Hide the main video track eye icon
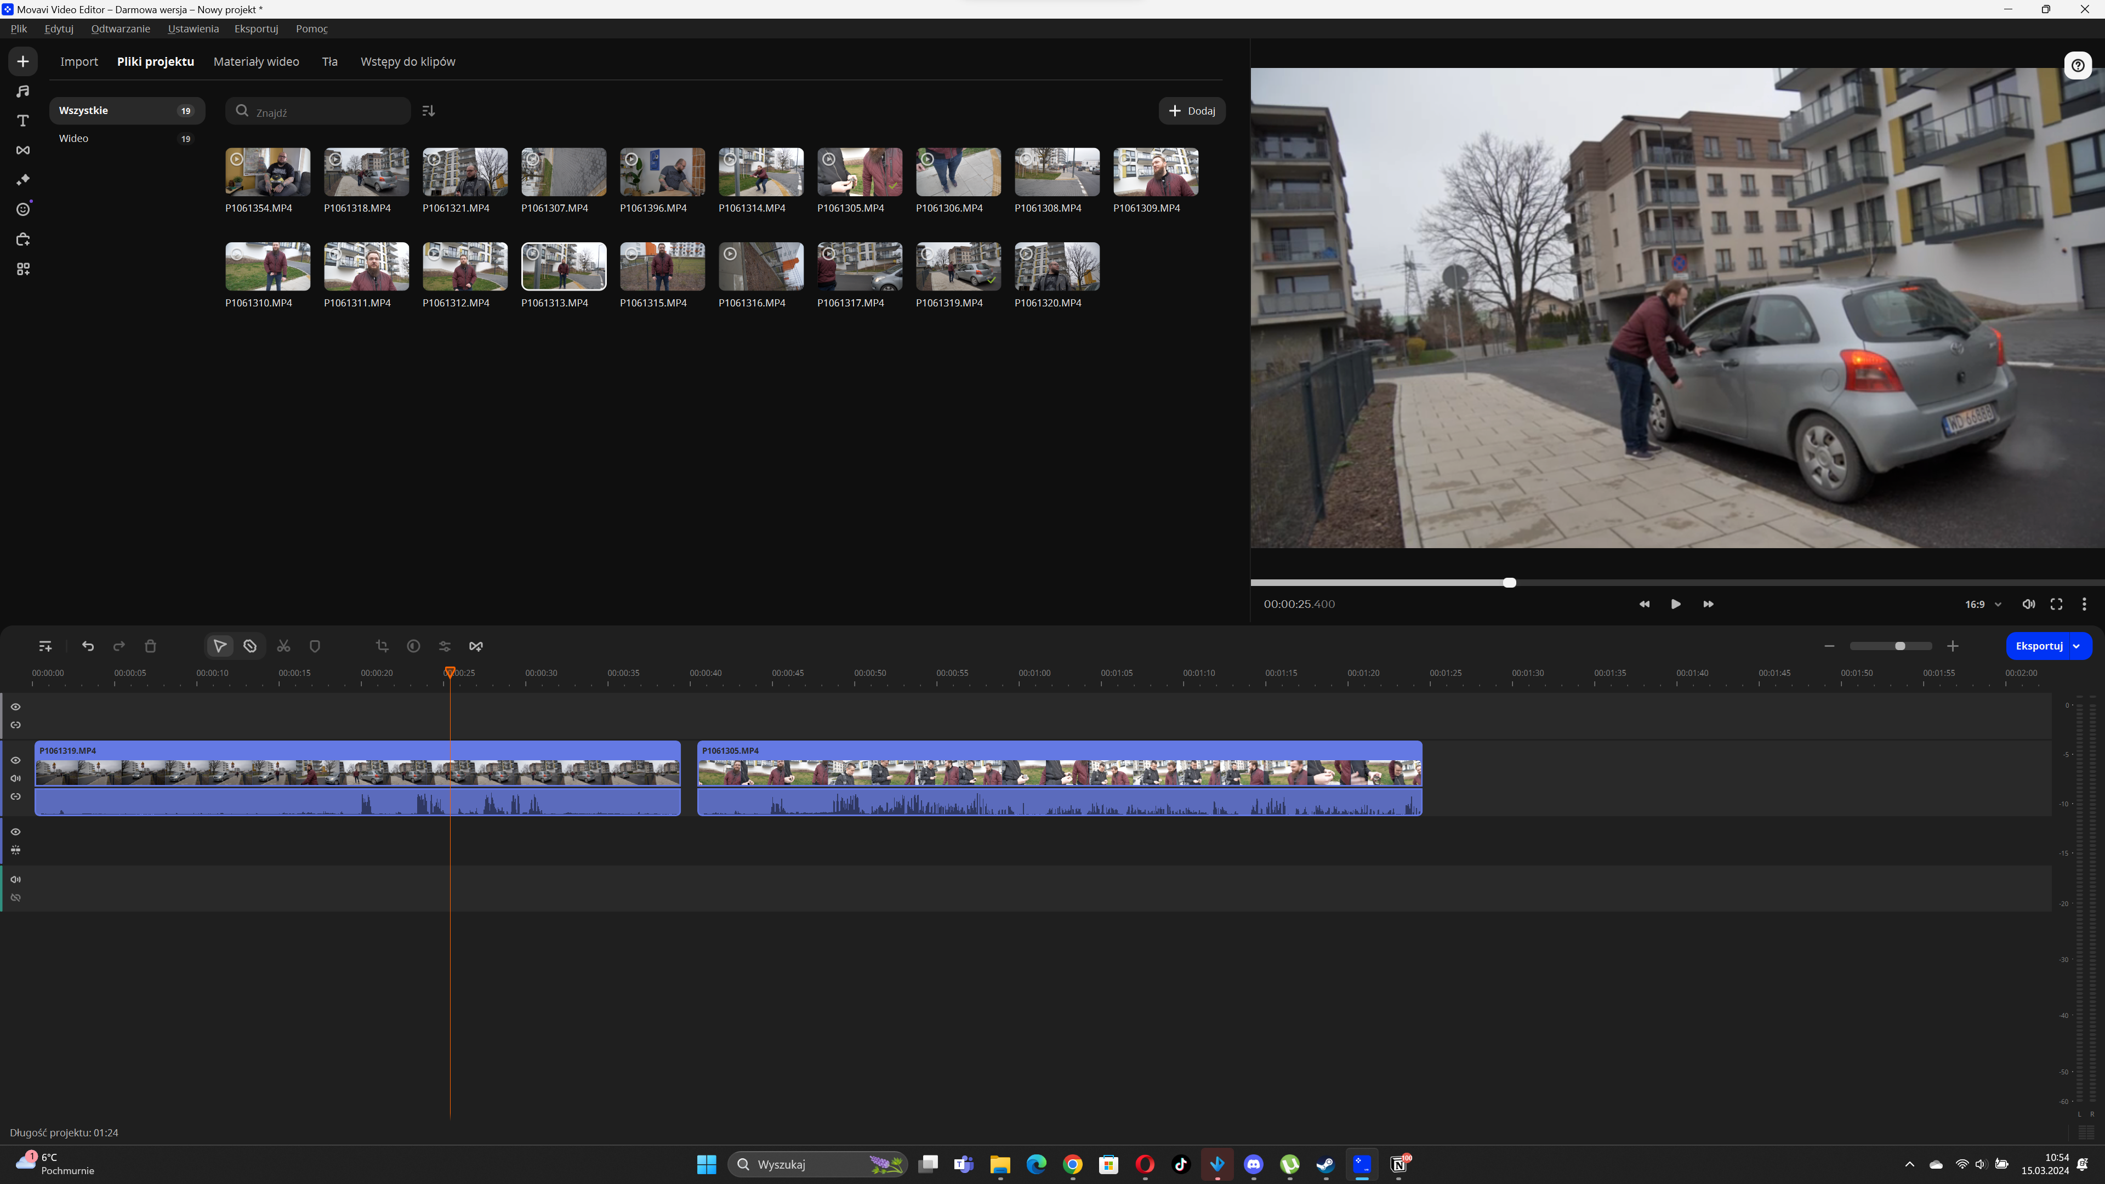The image size is (2105, 1184). point(15,760)
